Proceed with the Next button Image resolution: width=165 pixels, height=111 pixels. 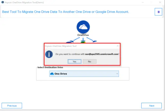[x=152, y=106]
